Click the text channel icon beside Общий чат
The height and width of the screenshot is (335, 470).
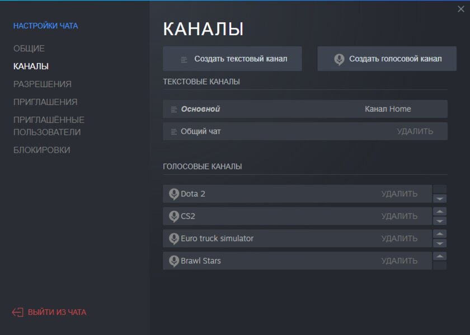174,132
